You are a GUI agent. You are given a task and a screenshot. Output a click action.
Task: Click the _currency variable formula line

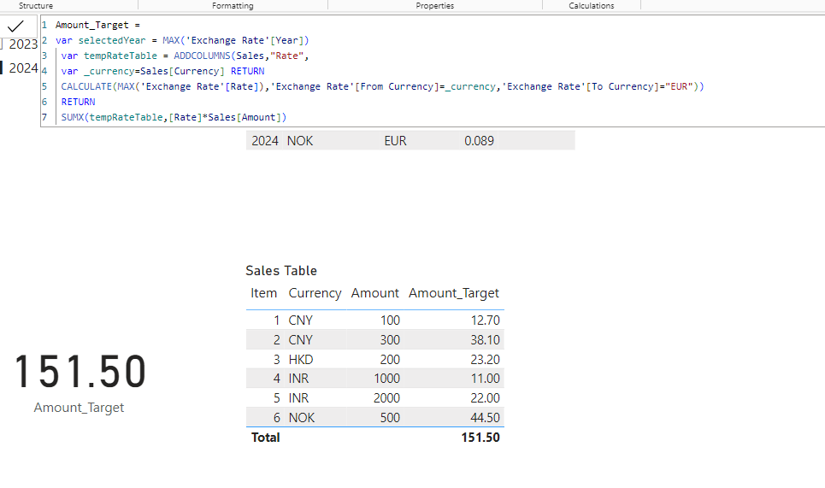tap(162, 71)
